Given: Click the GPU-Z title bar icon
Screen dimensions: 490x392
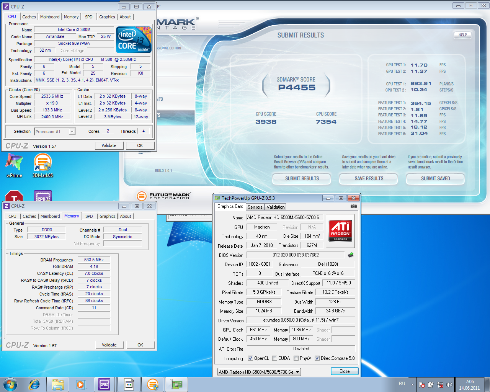Looking at the screenshot, I should pos(217,198).
